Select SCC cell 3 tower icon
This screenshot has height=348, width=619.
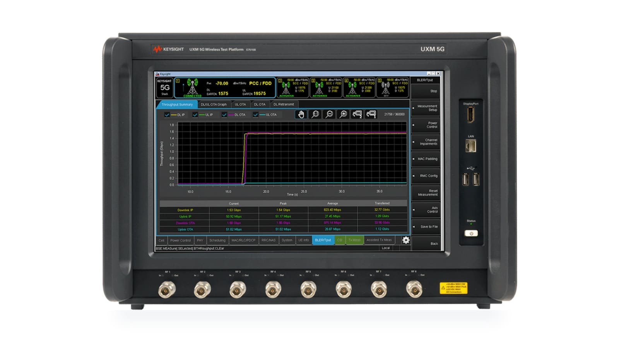[x=319, y=87]
